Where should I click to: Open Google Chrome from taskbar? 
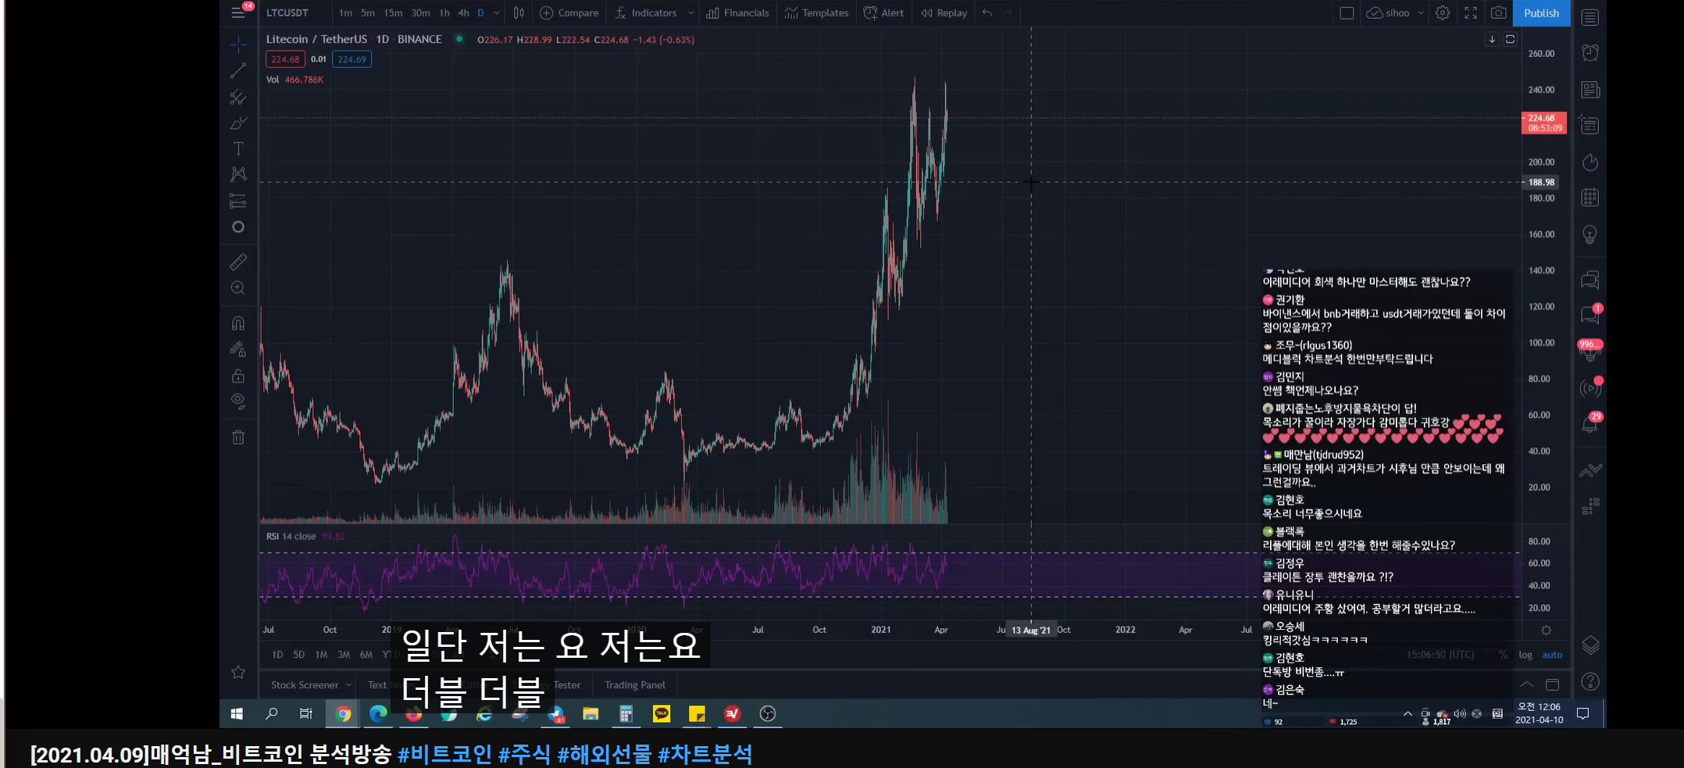(x=343, y=713)
